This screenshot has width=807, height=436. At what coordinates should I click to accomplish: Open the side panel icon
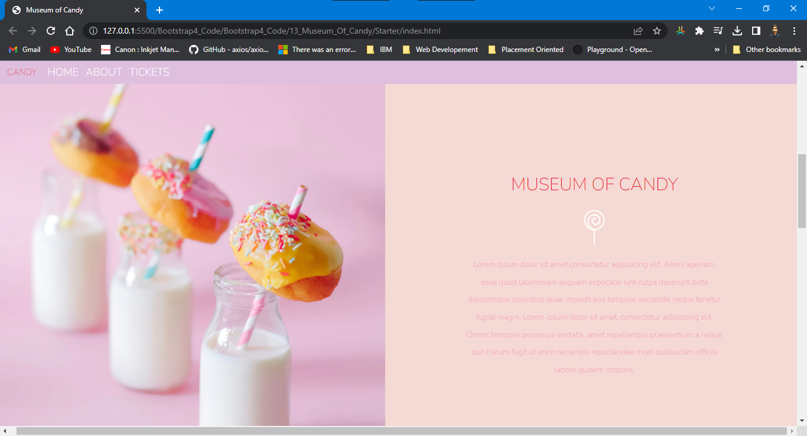coord(756,30)
